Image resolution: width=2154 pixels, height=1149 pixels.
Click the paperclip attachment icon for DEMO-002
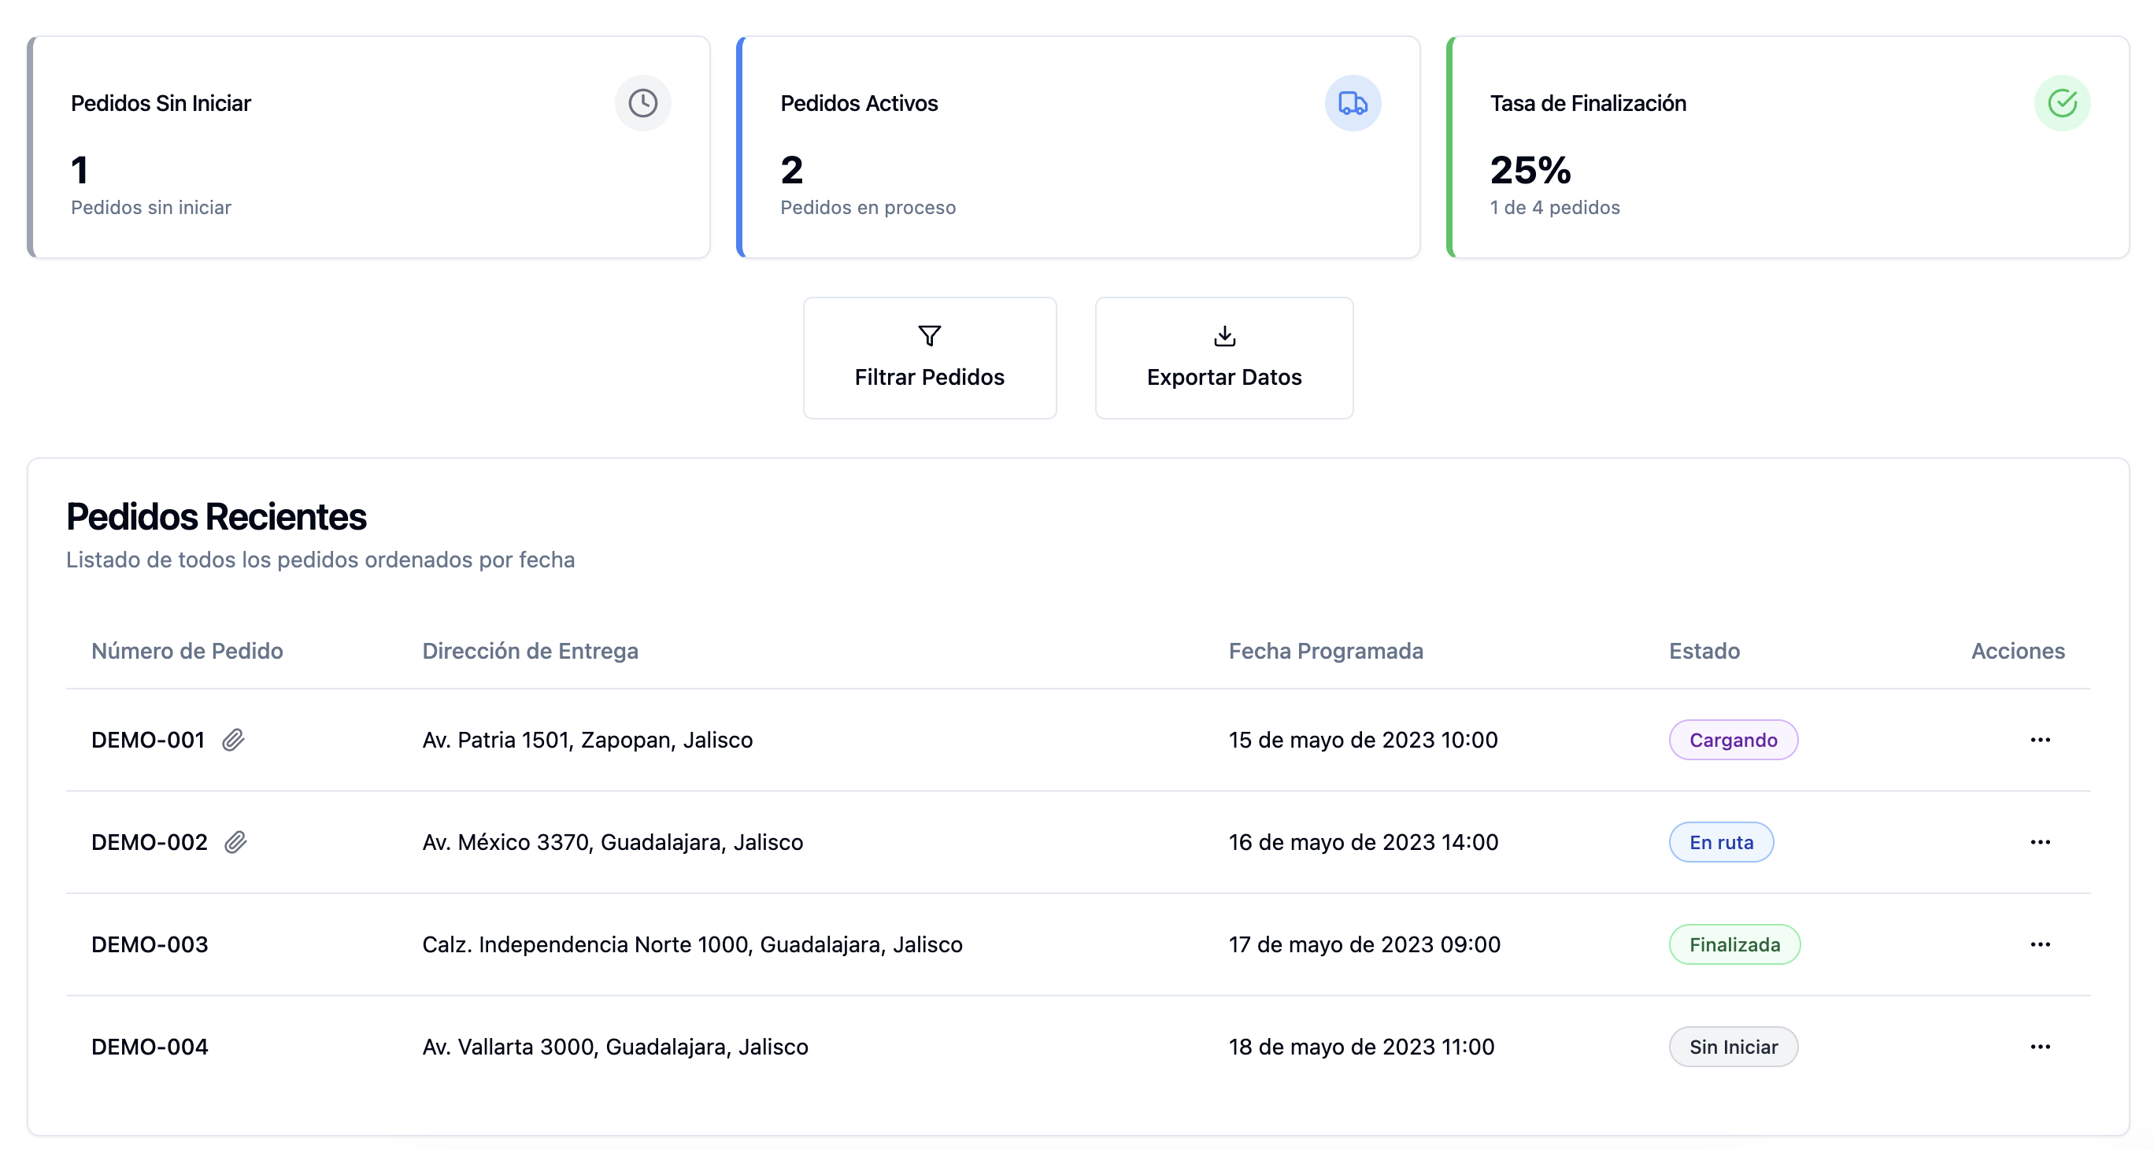(236, 841)
